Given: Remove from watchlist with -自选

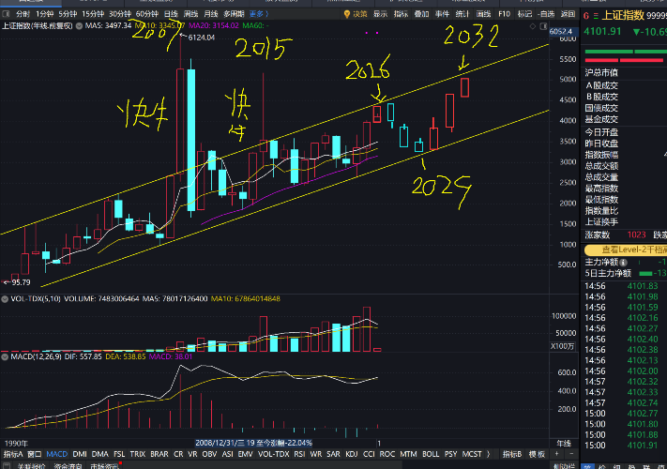Looking at the screenshot, I should pos(546,14).
